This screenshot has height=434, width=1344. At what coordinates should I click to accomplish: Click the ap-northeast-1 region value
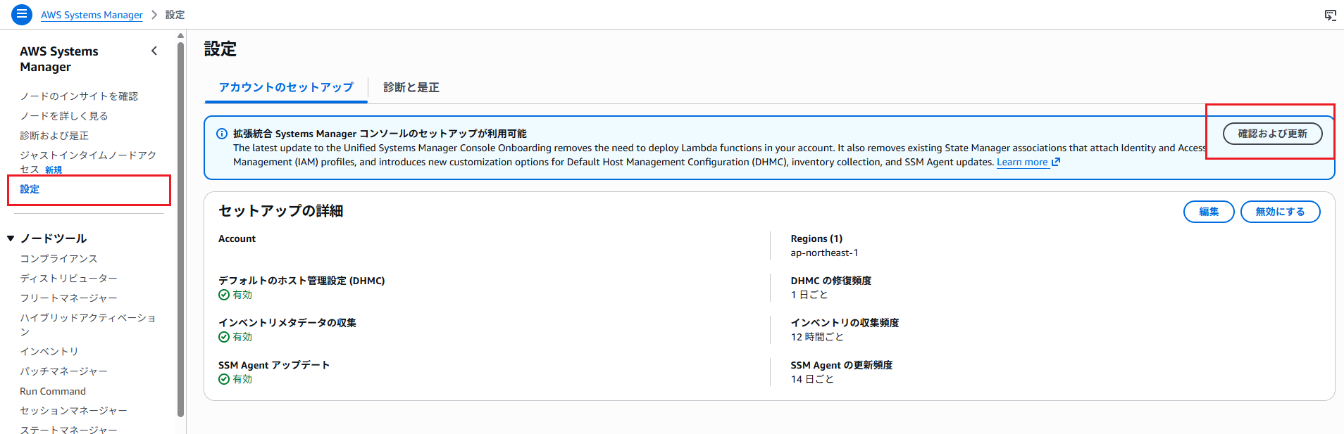click(x=824, y=253)
